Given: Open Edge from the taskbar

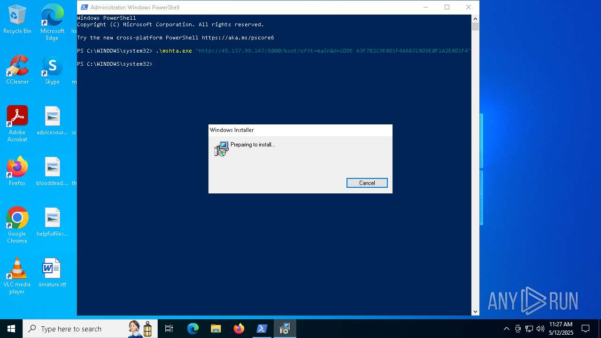Looking at the screenshot, I should [x=193, y=329].
